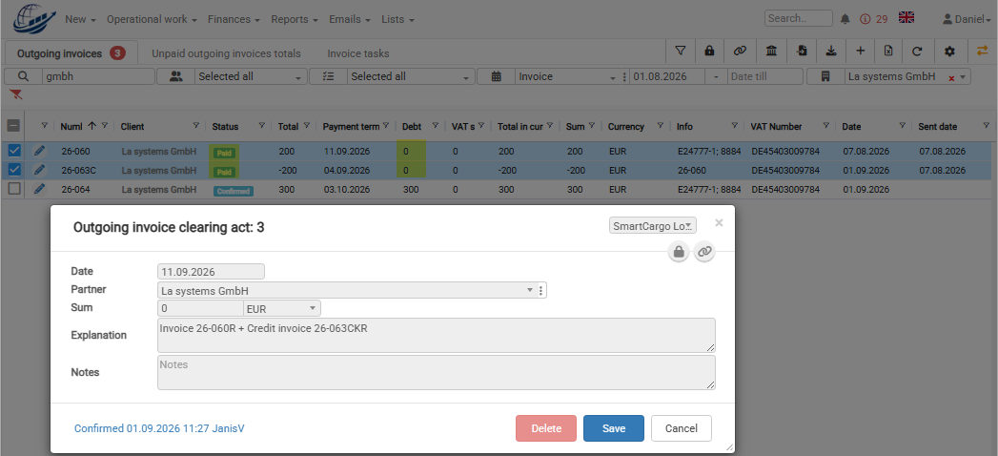
Task: Click the Explanation text field
Action: (x=436, y=335)
